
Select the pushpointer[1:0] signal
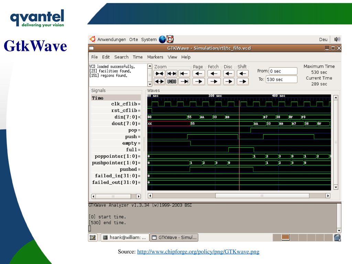tap(116, 163)
